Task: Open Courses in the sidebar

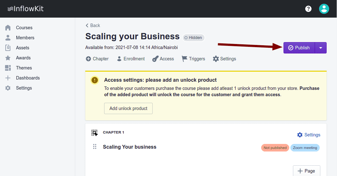Action: [x=24, y=28]
